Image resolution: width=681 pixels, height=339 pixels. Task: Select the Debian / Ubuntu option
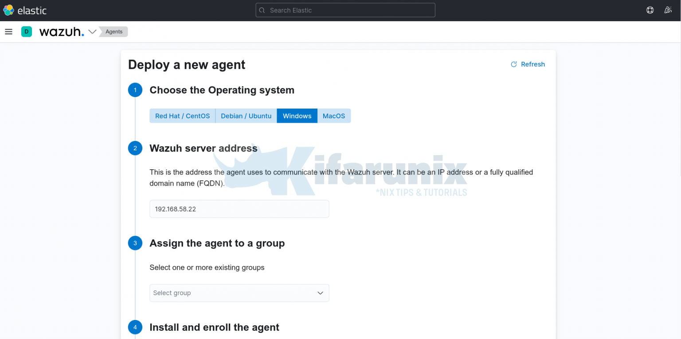(246, 116)
